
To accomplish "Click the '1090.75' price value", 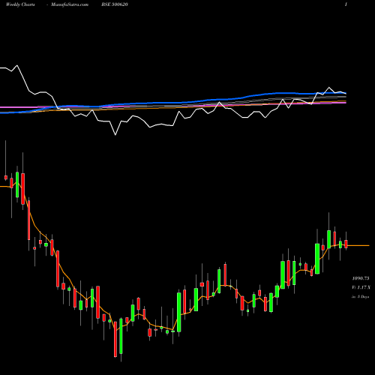I will [x=361, y=278].
